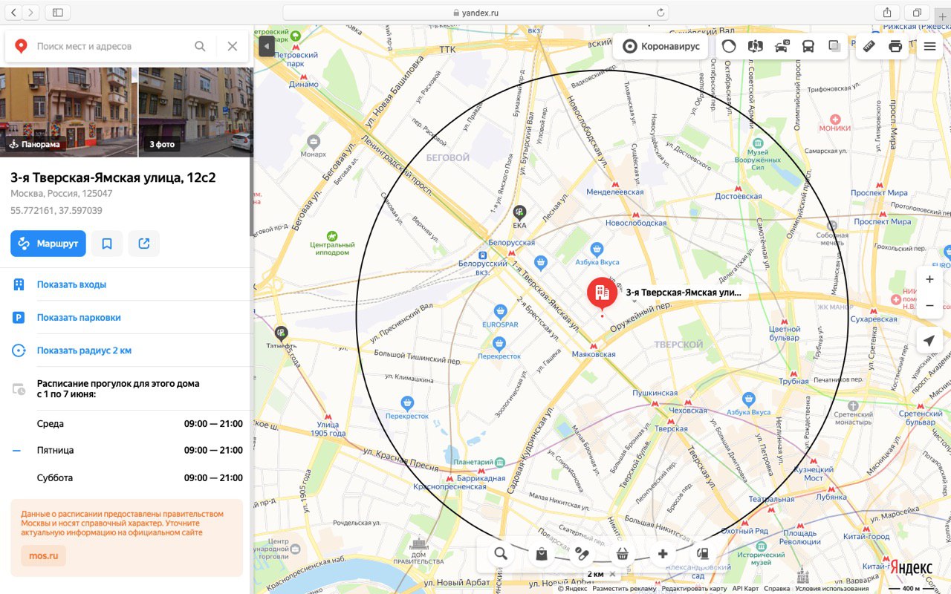951x594 pixels.
Task: Go forward with Safari forward arrow
Action: 31,13
